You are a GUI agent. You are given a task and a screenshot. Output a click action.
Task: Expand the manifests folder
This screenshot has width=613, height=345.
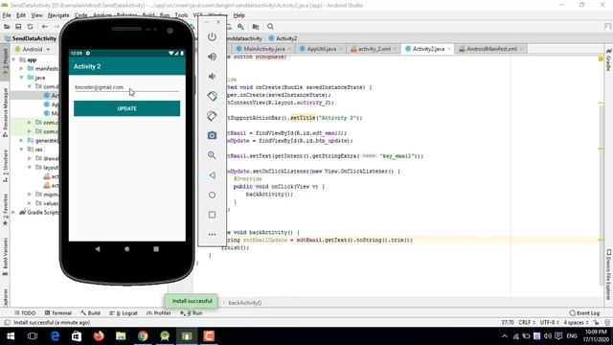[x=21, y=68]
